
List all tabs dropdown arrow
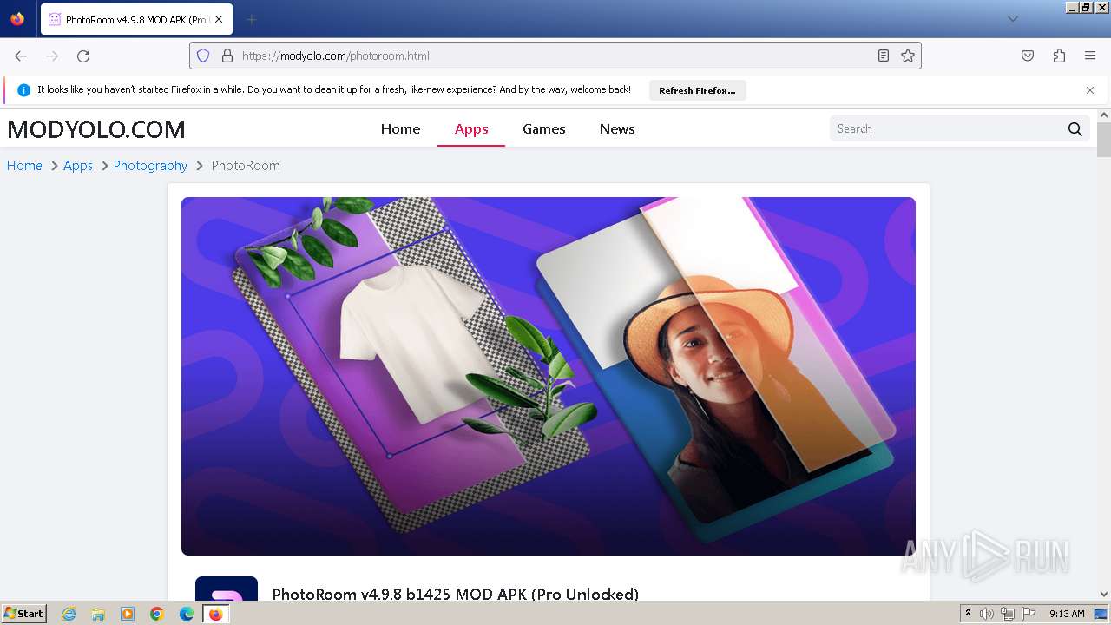1012,19
